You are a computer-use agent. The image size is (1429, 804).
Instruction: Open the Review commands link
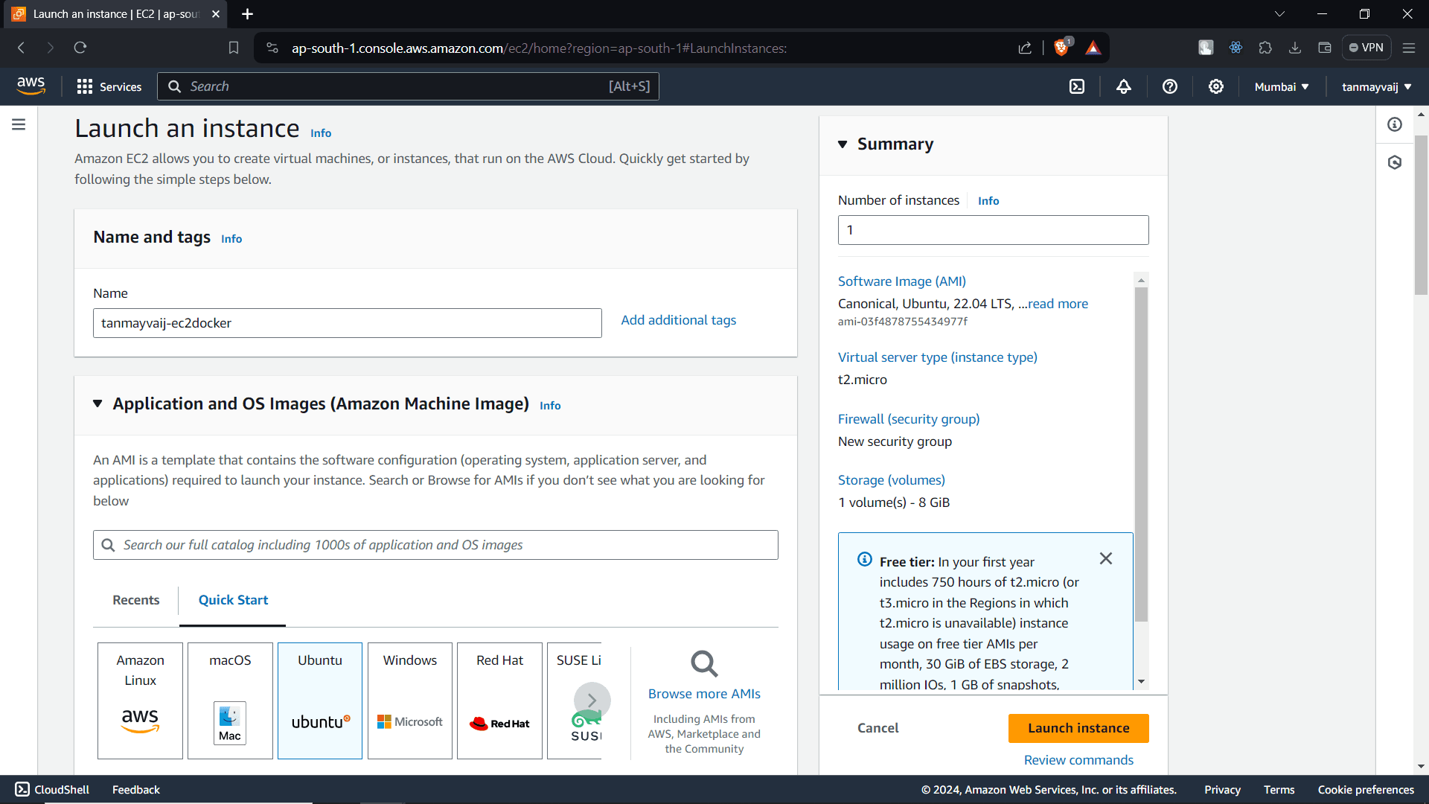1078,759
